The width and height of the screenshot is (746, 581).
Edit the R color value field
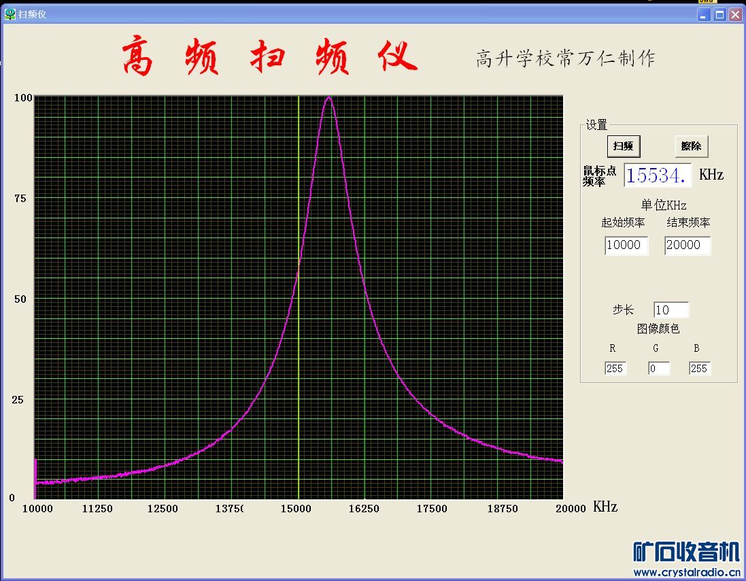[615, 368]
